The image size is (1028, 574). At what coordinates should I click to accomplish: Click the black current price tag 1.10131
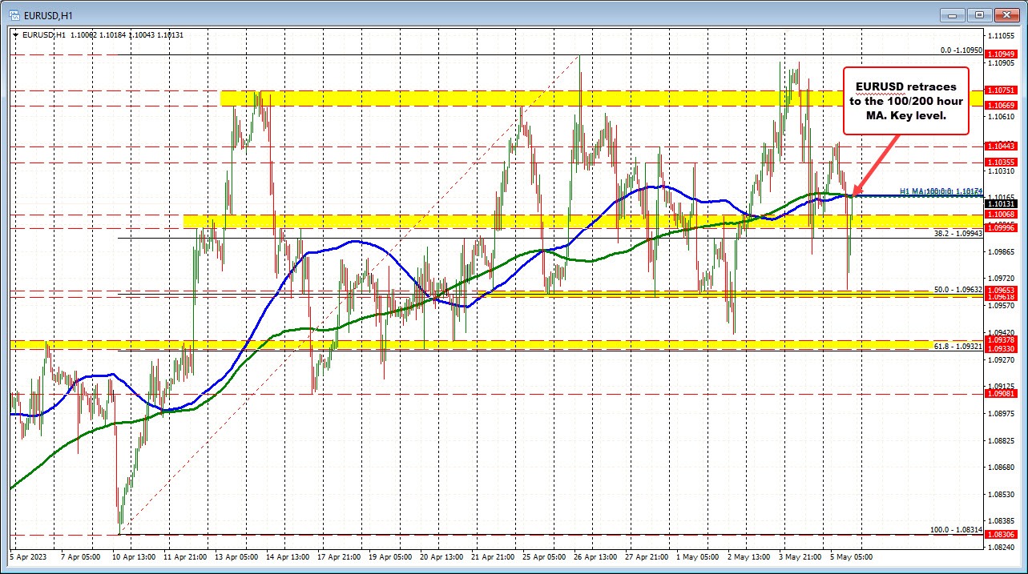[1000, 204]
